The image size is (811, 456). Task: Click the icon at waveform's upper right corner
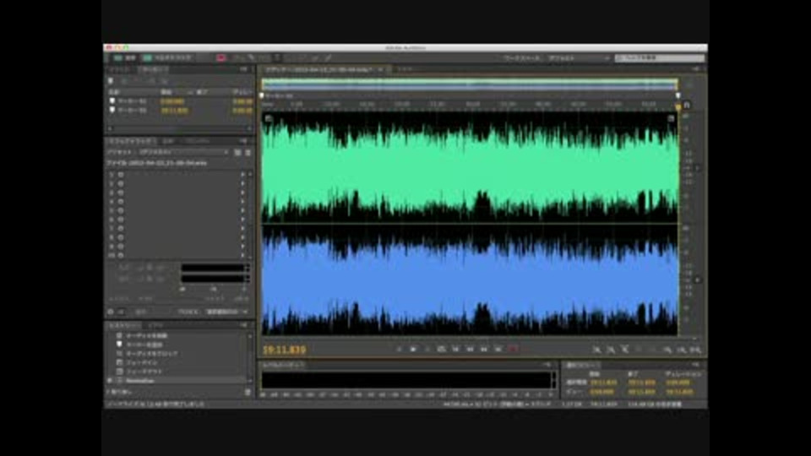pyautogui.click(x=671, y=118)
